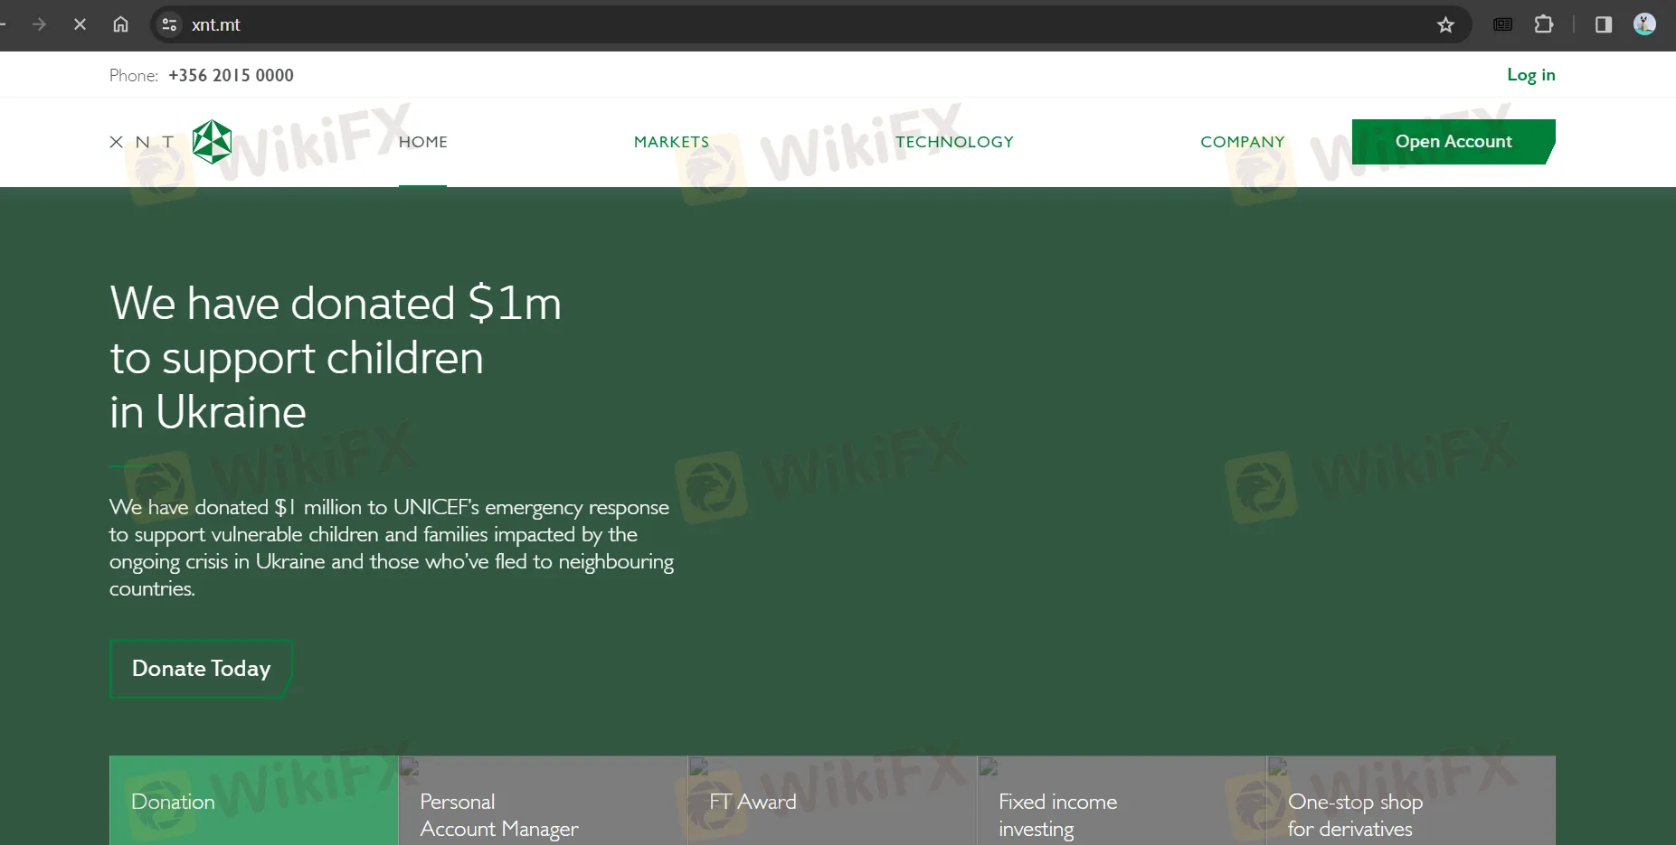Select the HOME navigation tab
The width and height of the screenshot is (1676, 845).
(422, 142)
